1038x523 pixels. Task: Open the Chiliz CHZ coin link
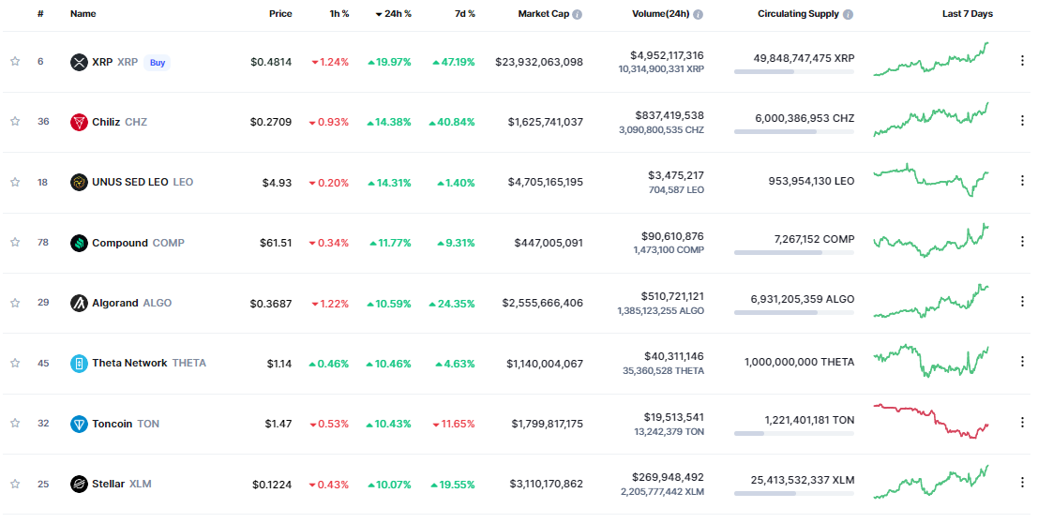tap(119, 122)
